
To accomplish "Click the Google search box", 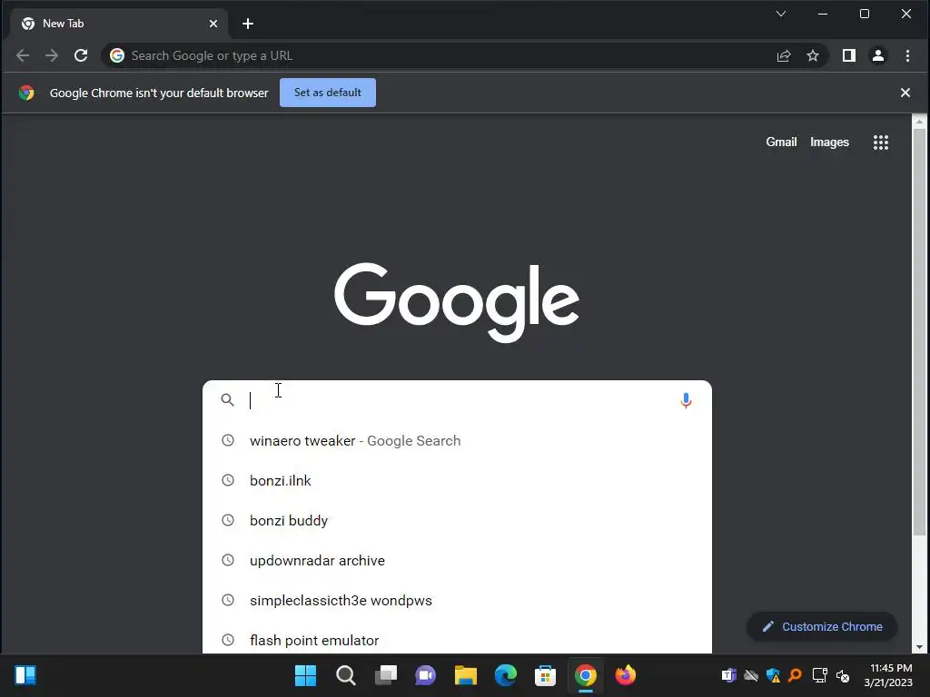I will pos(457,400).
